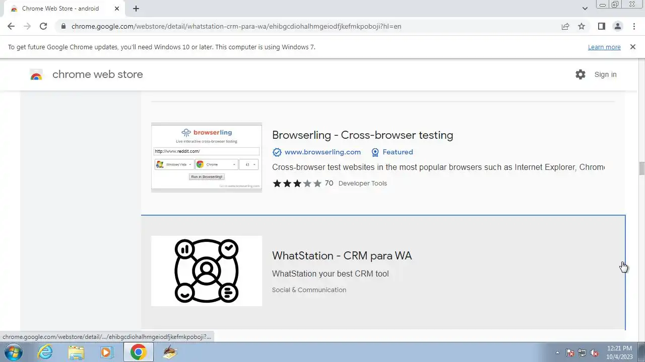Click Sign in
The height and width of the screenshot is (362, 645).
tap(605, 74)
